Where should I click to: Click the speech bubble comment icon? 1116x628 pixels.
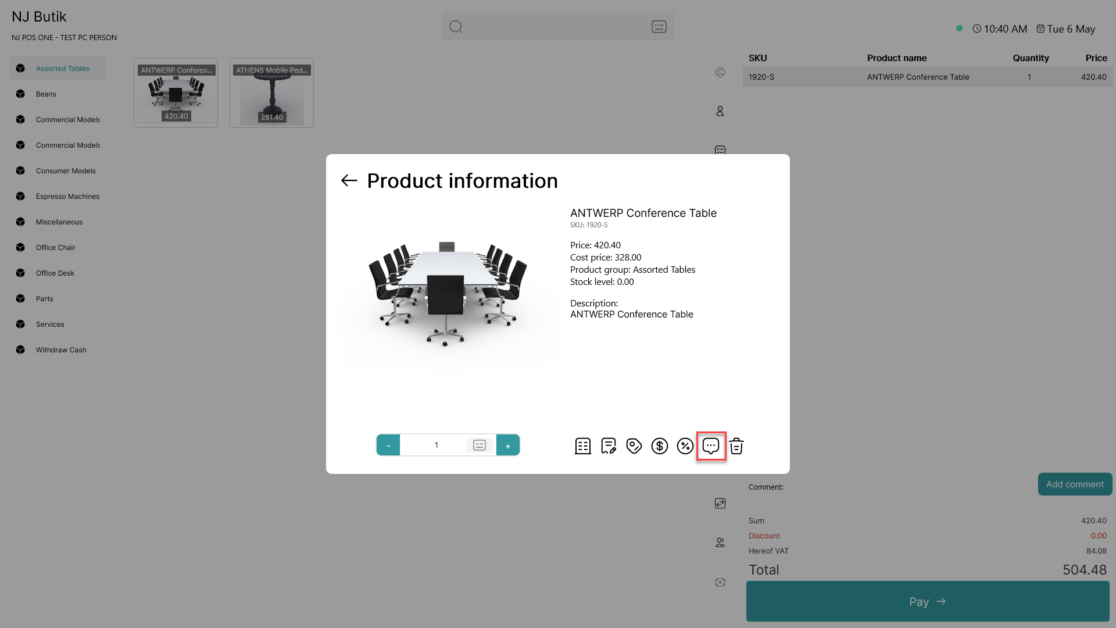711,446
